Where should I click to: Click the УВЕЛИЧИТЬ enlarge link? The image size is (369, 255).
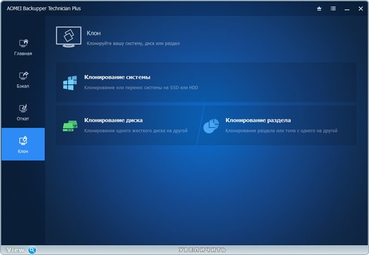(202, 250)
